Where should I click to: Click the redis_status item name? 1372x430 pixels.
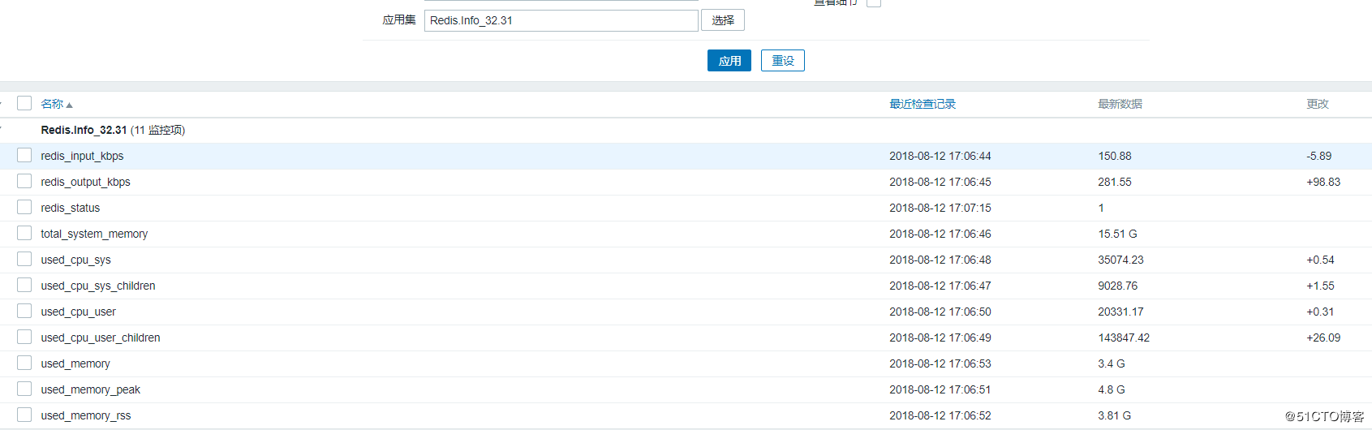click(x=71, y=208)
